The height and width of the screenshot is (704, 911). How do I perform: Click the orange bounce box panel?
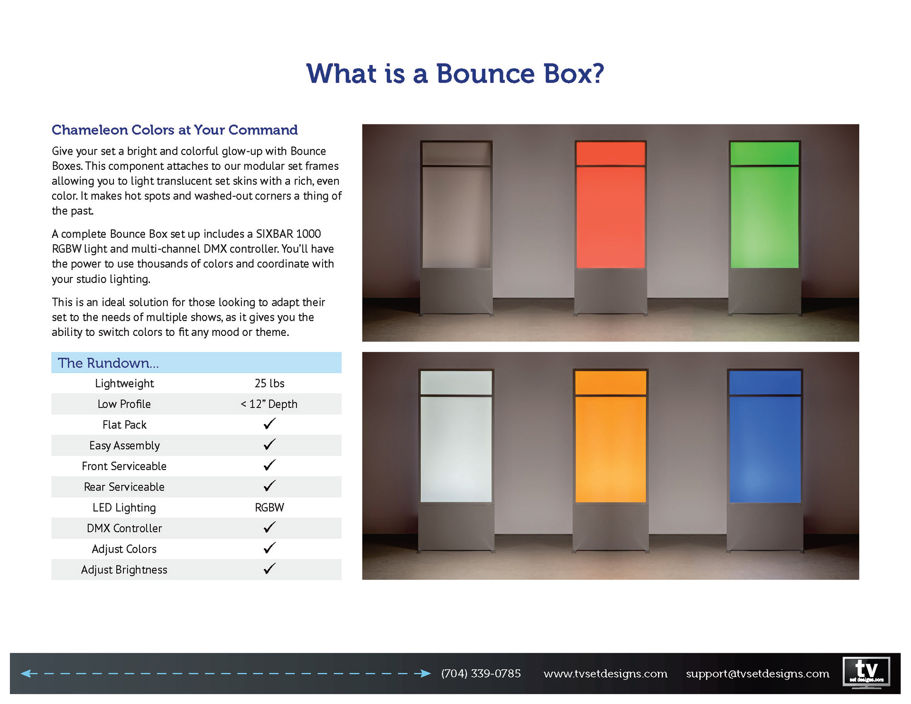click(x=611, y=436)
